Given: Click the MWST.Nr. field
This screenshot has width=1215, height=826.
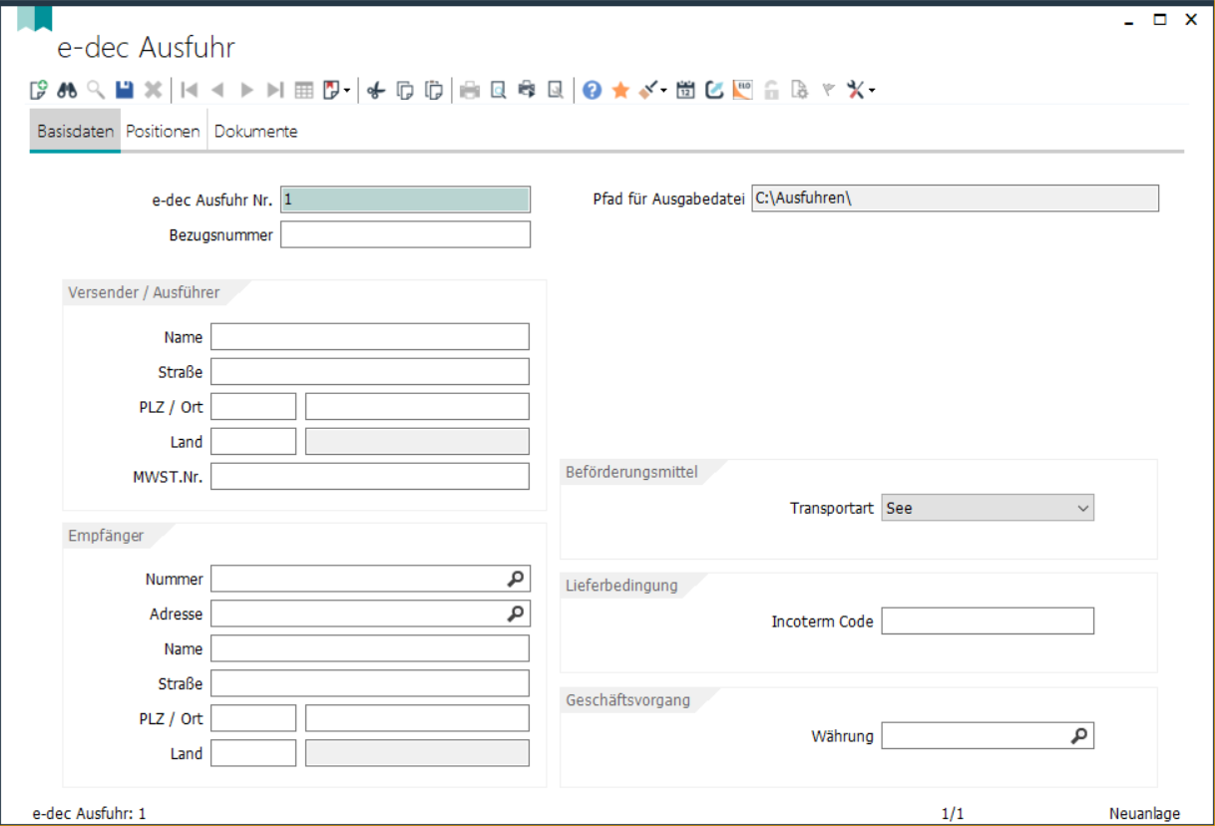Looking at the screenshot, I should (x=370, y=476).
